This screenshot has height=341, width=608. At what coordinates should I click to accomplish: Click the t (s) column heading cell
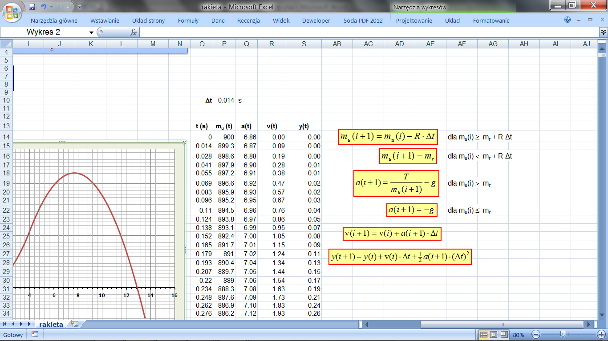[x=202, y=127]
